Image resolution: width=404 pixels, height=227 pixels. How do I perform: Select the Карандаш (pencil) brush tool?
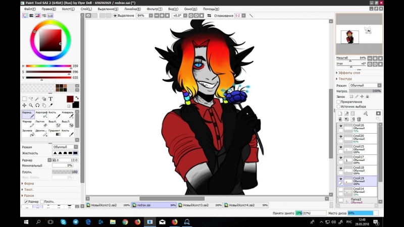point(27,115)
